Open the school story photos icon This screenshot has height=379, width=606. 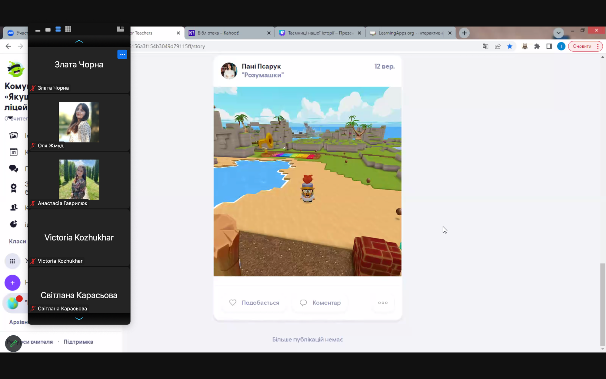tap(14, 135)
